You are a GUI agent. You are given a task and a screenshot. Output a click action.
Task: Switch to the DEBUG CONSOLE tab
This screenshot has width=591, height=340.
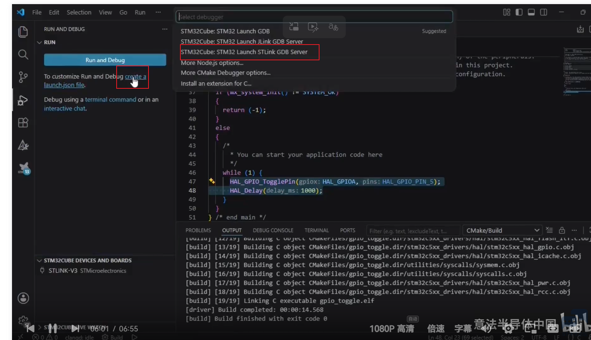pyautogui.click(x=273, y=230)
